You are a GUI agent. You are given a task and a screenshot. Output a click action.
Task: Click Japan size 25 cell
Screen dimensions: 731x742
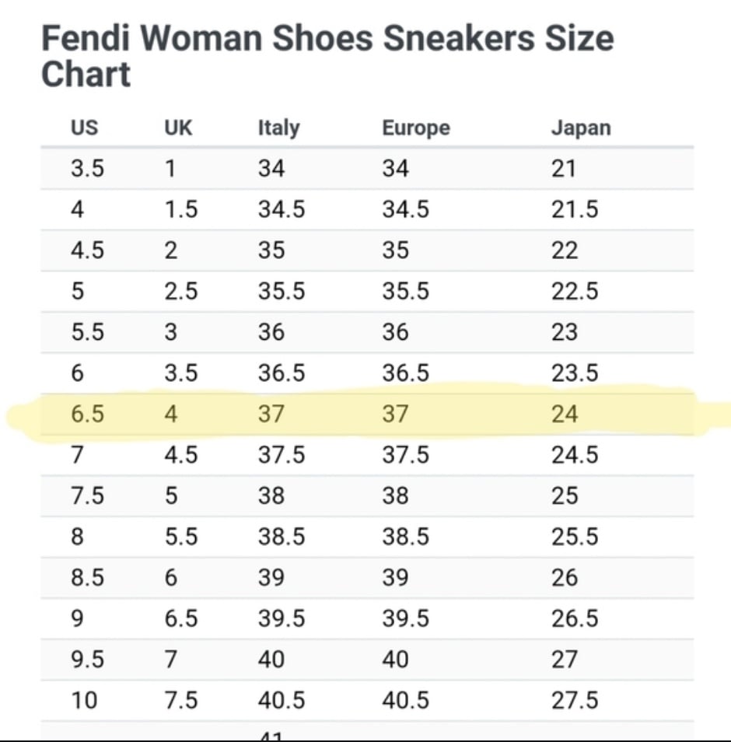(x=565, y=496)
